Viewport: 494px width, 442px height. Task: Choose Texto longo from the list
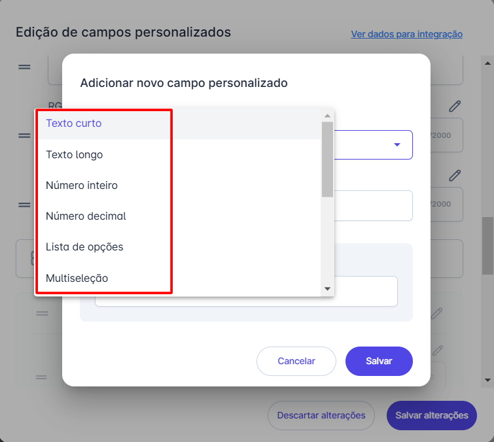click(x=74, y=154)
